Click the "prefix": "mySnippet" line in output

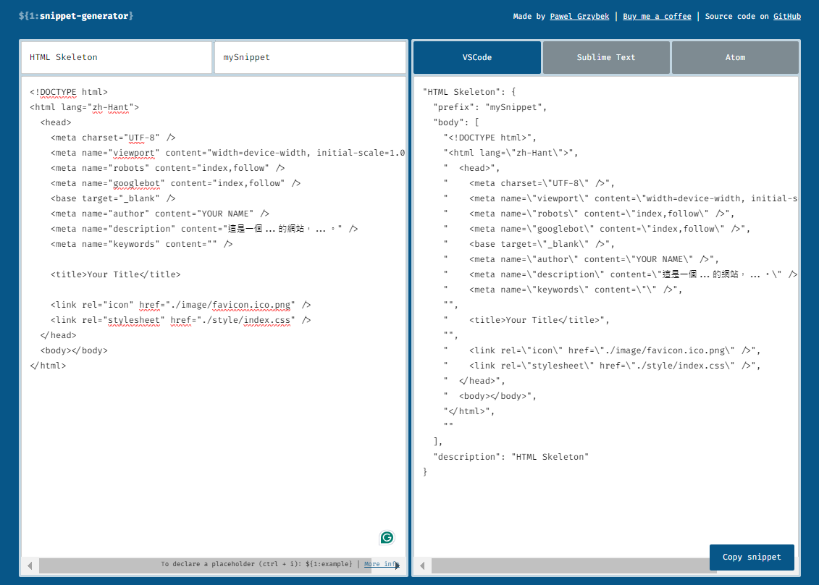coord(490,107)
